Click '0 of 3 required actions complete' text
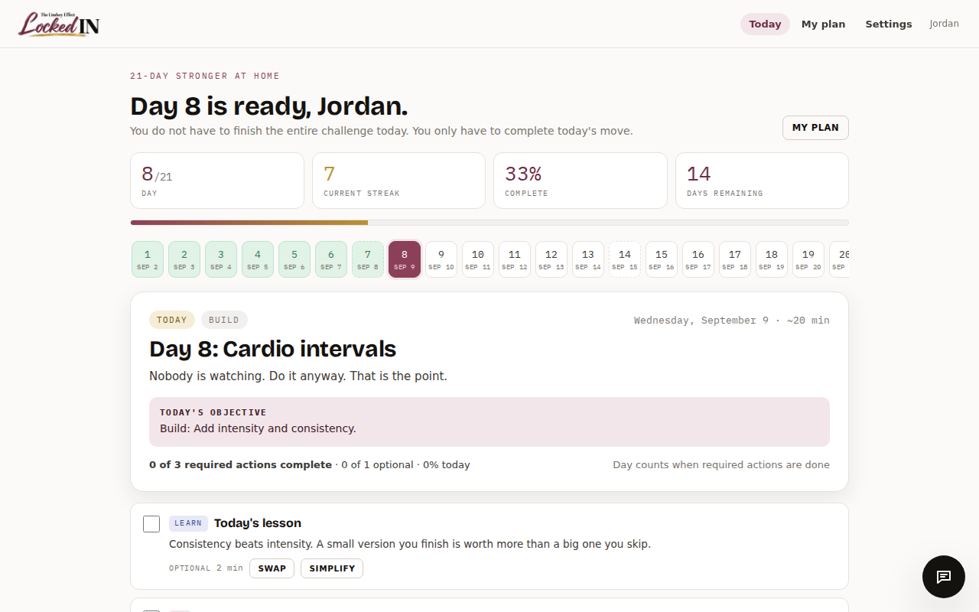This screenshot has height=612, width=979. pyautogui.click(x=241, y=464)
